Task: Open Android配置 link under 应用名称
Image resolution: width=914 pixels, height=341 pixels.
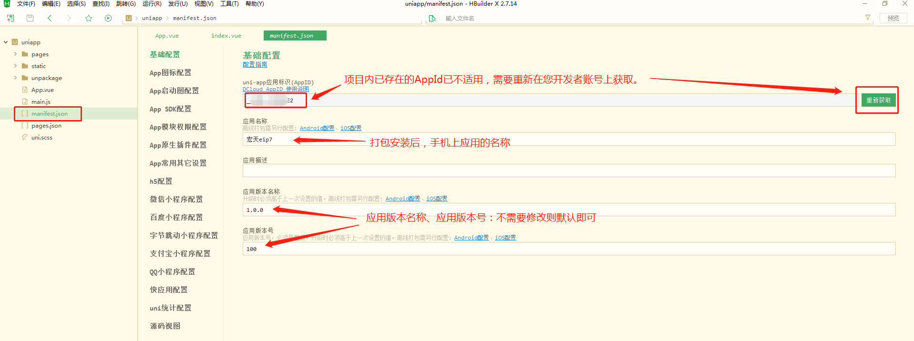Action: coord(317,128)
